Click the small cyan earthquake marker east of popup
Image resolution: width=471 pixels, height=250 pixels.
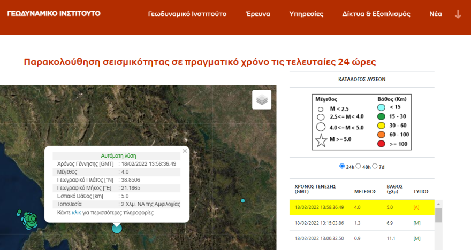[243, 201]
